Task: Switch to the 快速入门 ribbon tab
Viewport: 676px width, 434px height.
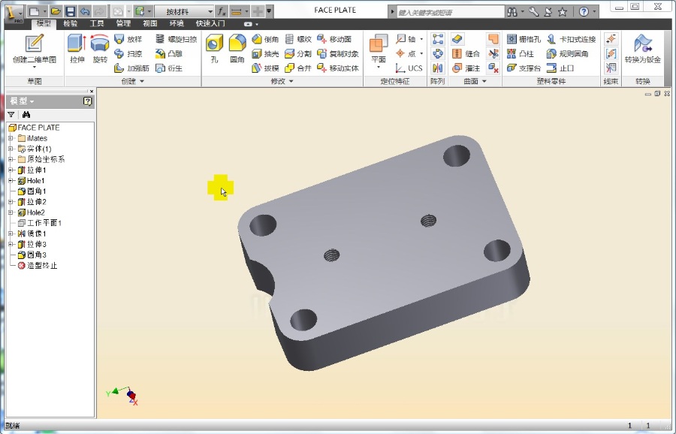Action: pos(210,23)
